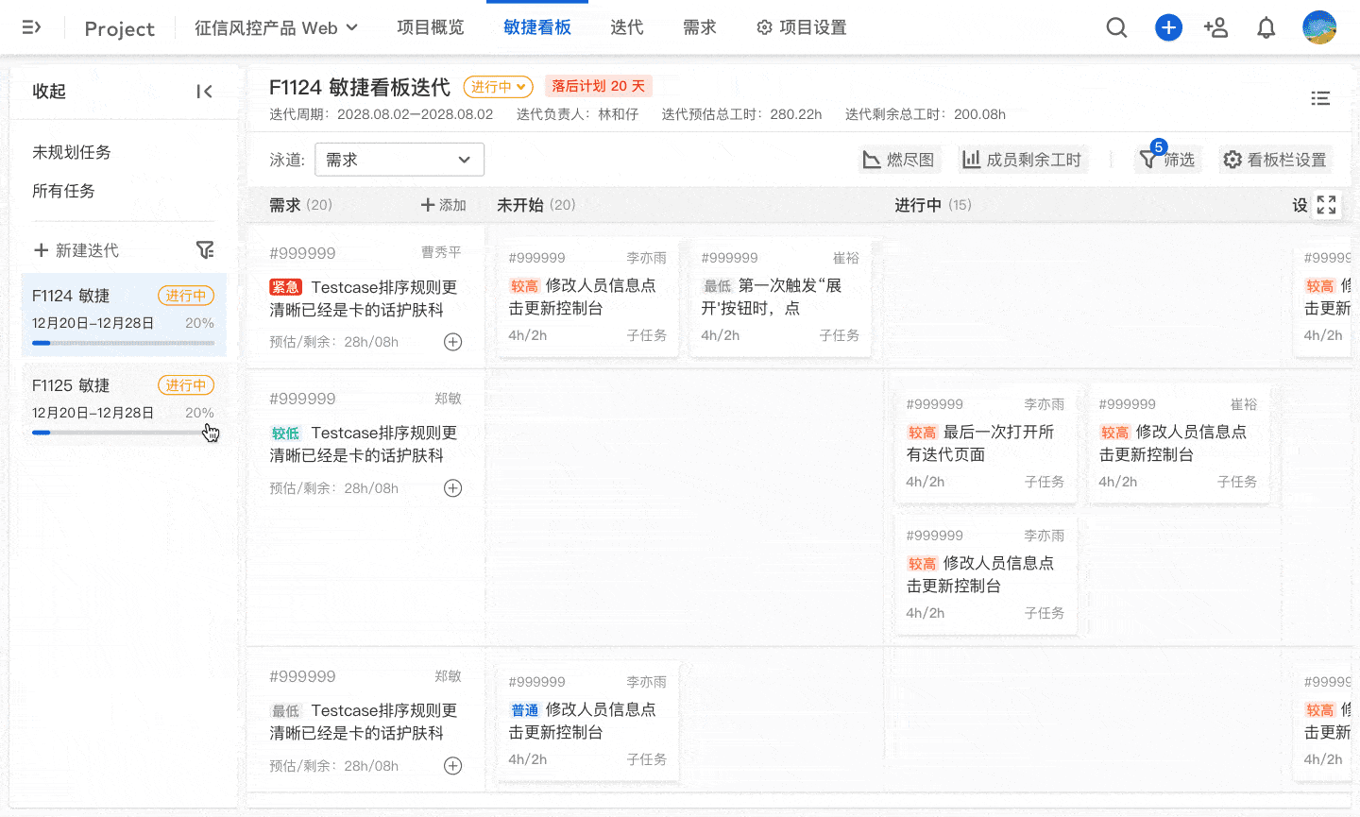Toggle fullscreen for the kanban board
Viewport: 1360px width, 817px height.
pos(1326,205)
